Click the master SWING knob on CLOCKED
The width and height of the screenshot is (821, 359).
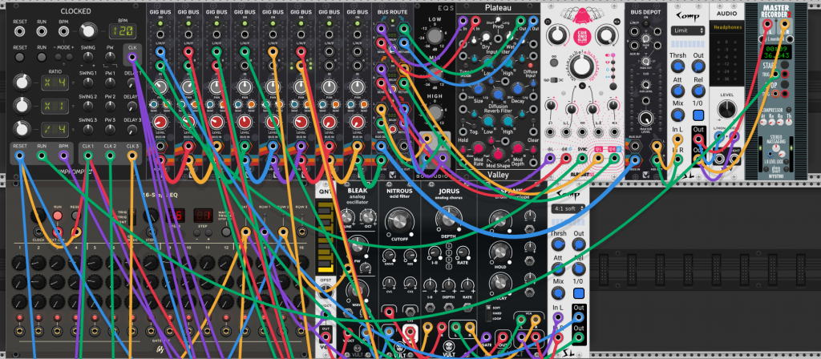pyautogui.click(x=88, y=57)
